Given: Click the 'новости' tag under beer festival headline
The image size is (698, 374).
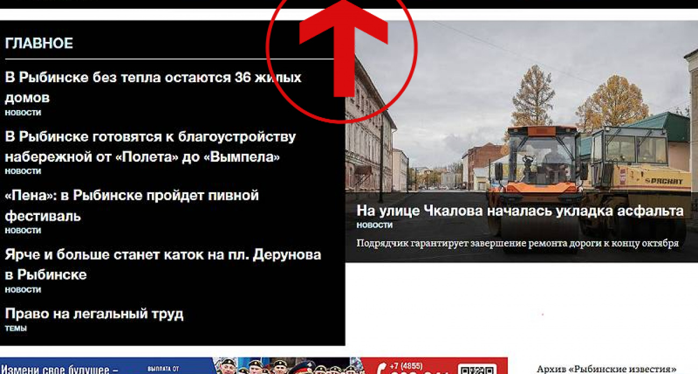Looking at the screenshot, I should 23,230.
